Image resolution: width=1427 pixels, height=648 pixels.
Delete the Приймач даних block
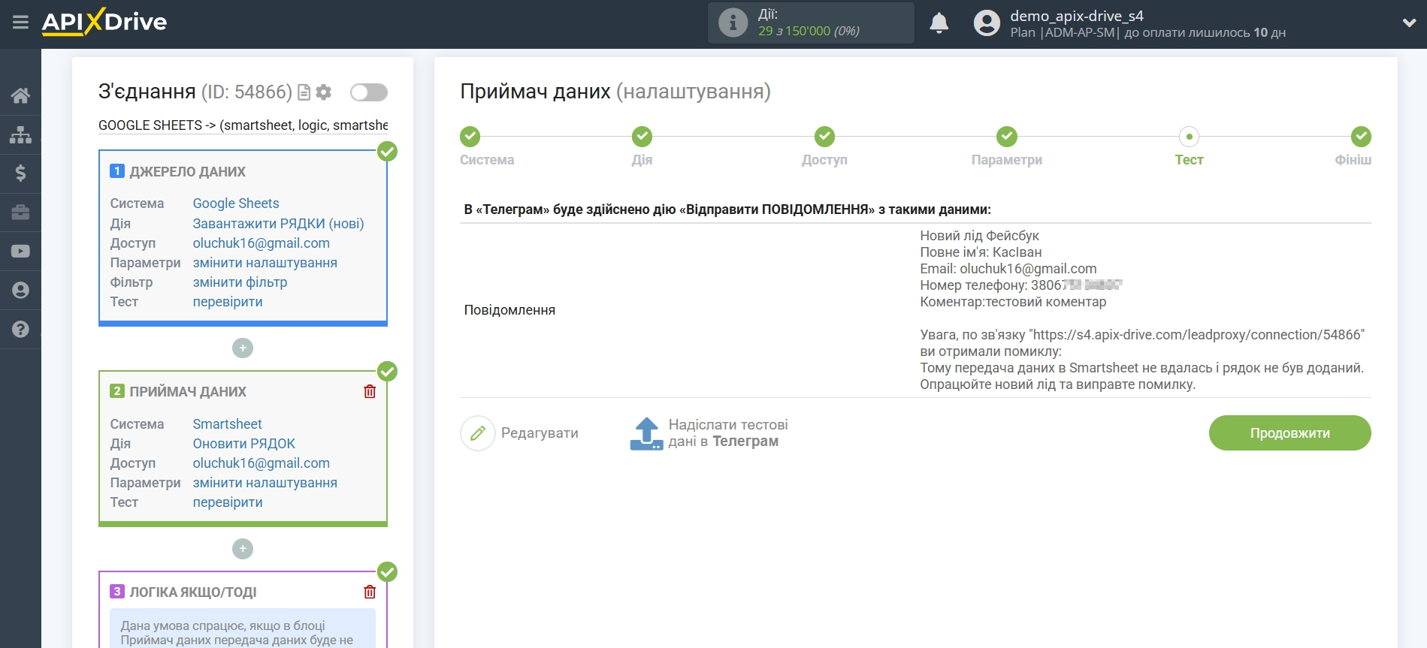pos(370,391)
